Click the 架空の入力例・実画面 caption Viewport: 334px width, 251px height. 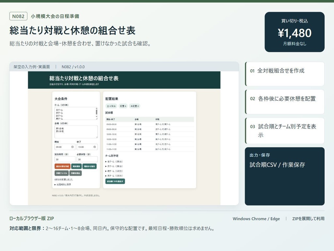[32, 67]
